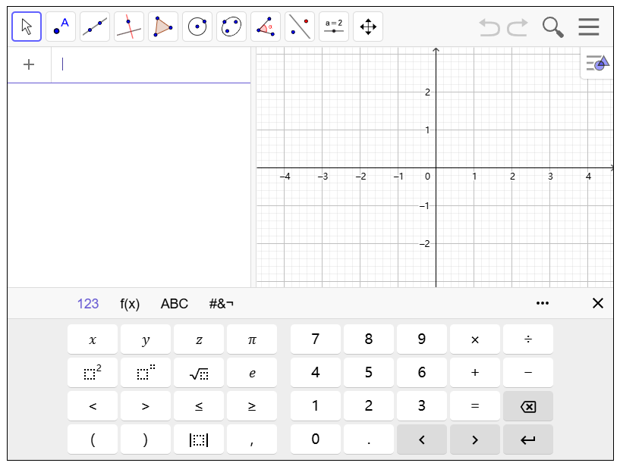The image size is (620, 466).
Task: Open keyboard more options (three dots)
Action: point(542,303)
